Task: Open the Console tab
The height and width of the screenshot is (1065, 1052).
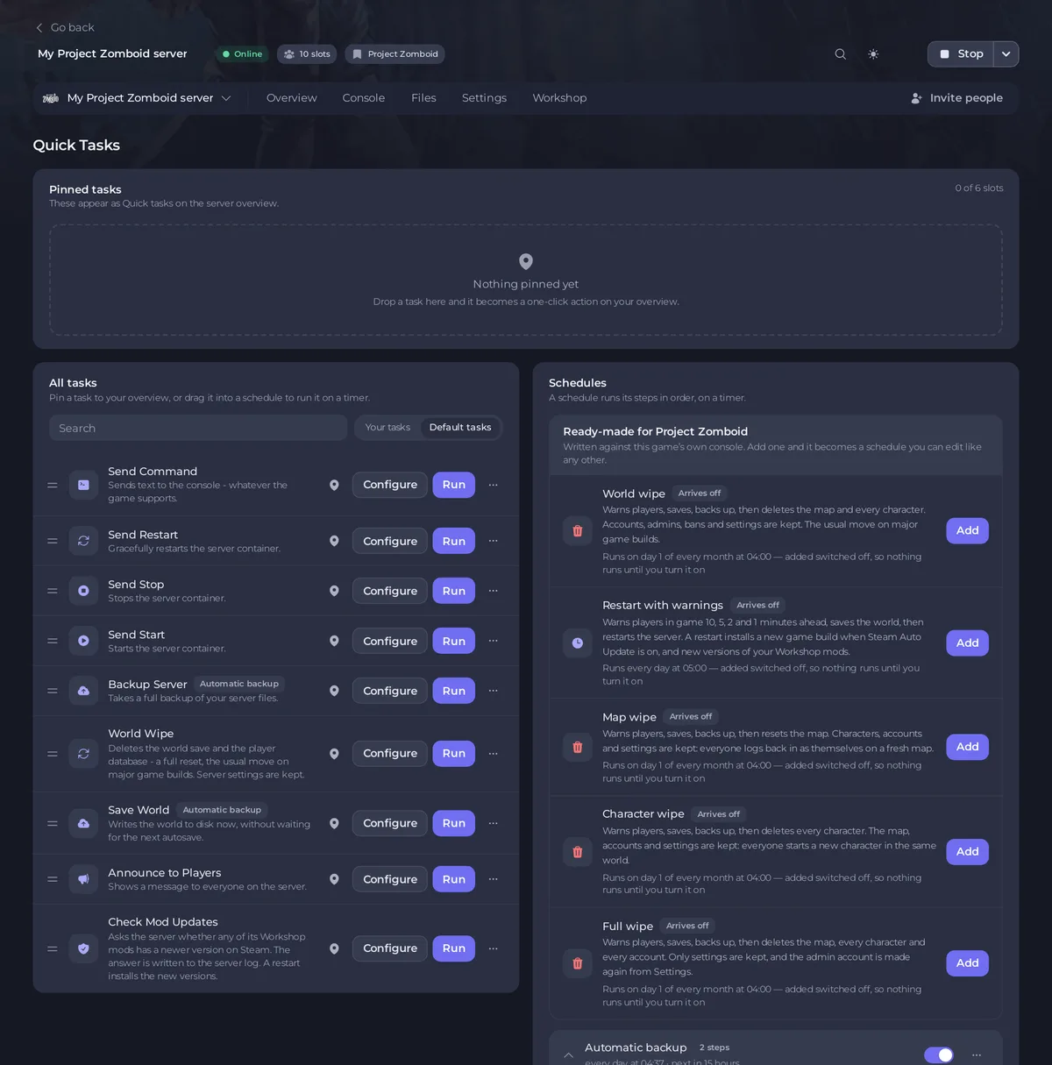Action: [364, 98]
